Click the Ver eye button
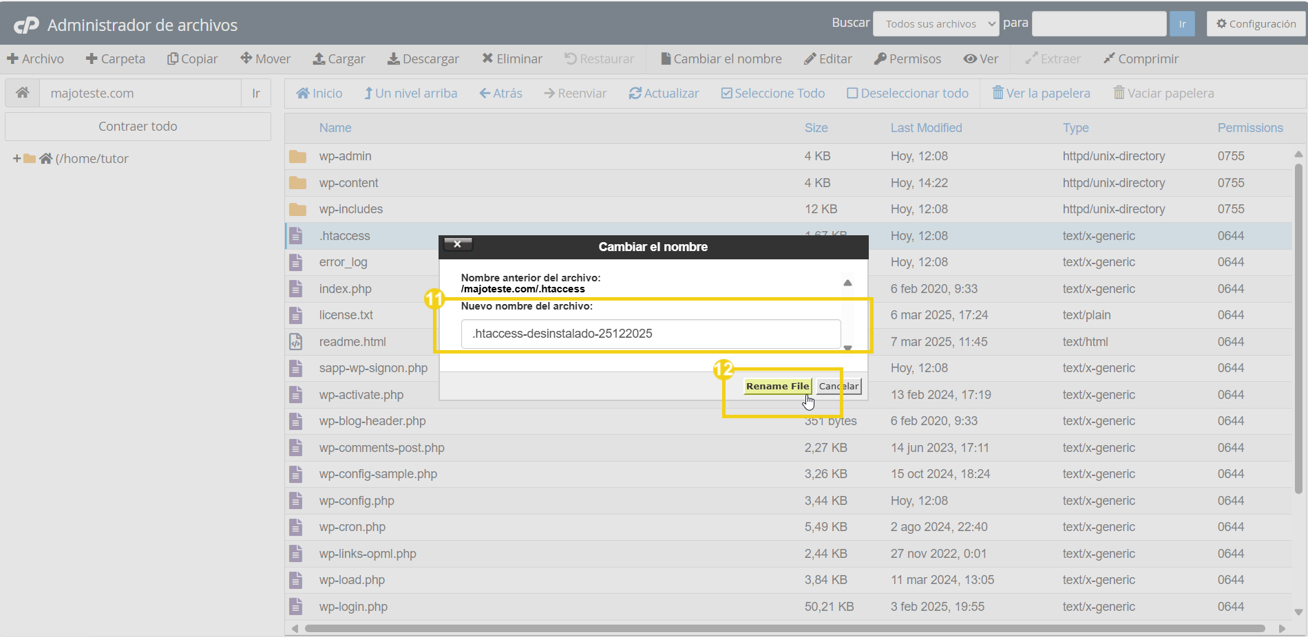This screenshot has width=1308, height=637. pos(981,58)
